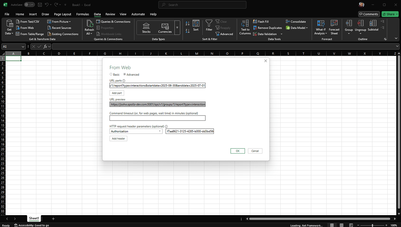Image resolution: width=401 pixels, height=227 pixels.
Task: Create a Forecast Sheet
Action: [334, 27]
